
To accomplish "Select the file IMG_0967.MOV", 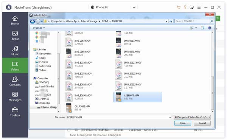I will (x=128, y=42).
